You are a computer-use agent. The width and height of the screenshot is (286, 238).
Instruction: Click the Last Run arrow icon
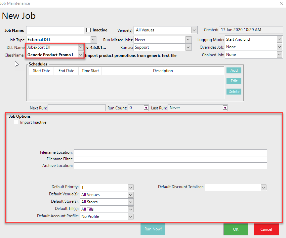point(225,108)
